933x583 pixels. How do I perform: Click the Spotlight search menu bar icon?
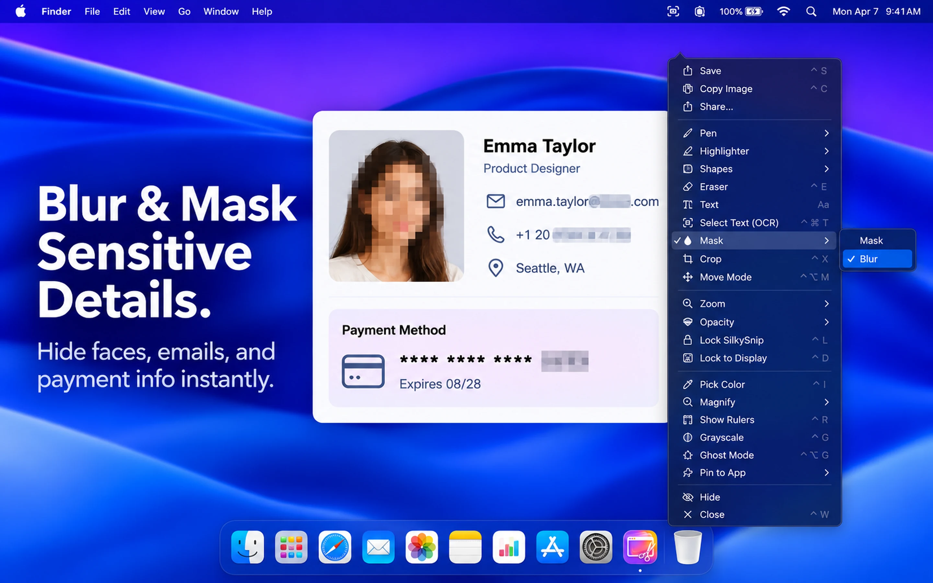tap(811, 12)
